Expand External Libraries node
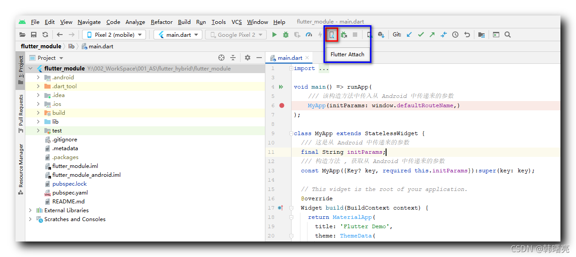The image size is (576, 257). [x=30, y=210]
